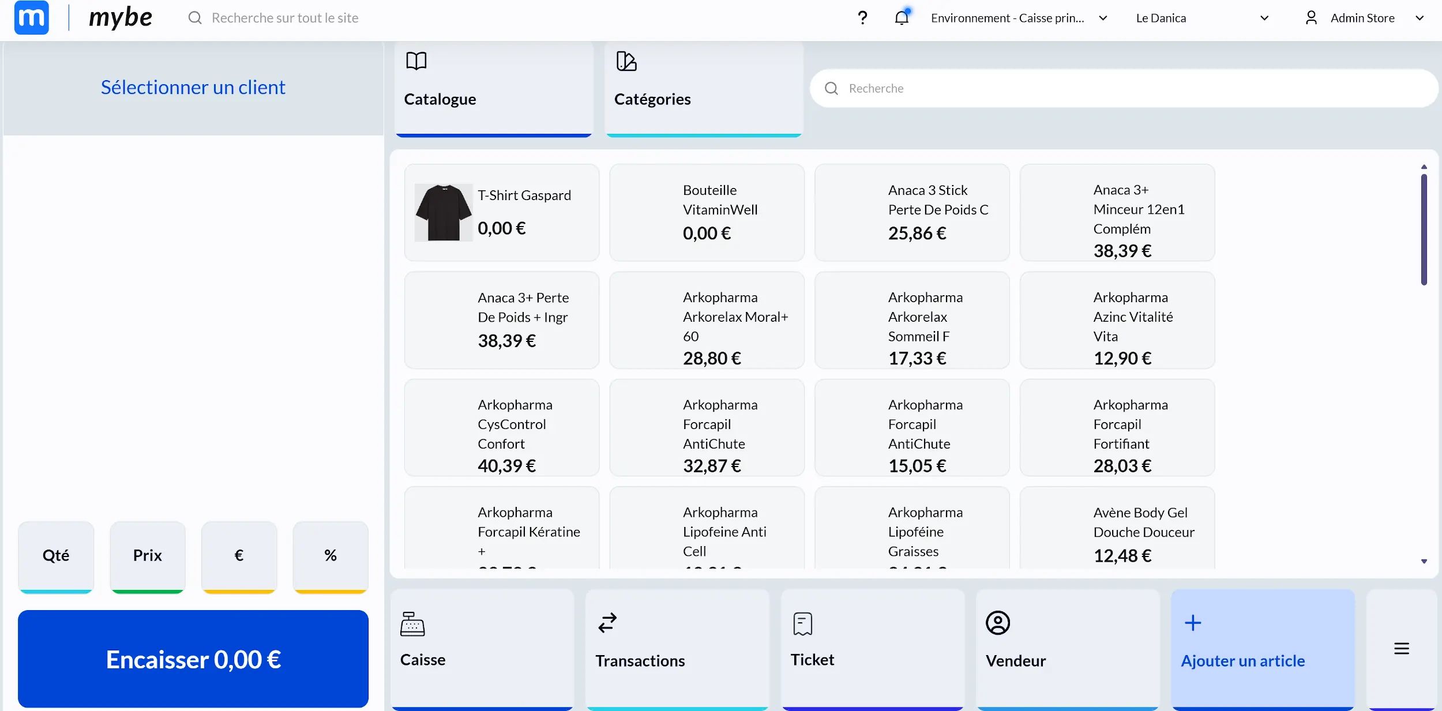The image size is (1442, 711).
Task: Open Transactions arrows icon
Action: click(607, 623)
